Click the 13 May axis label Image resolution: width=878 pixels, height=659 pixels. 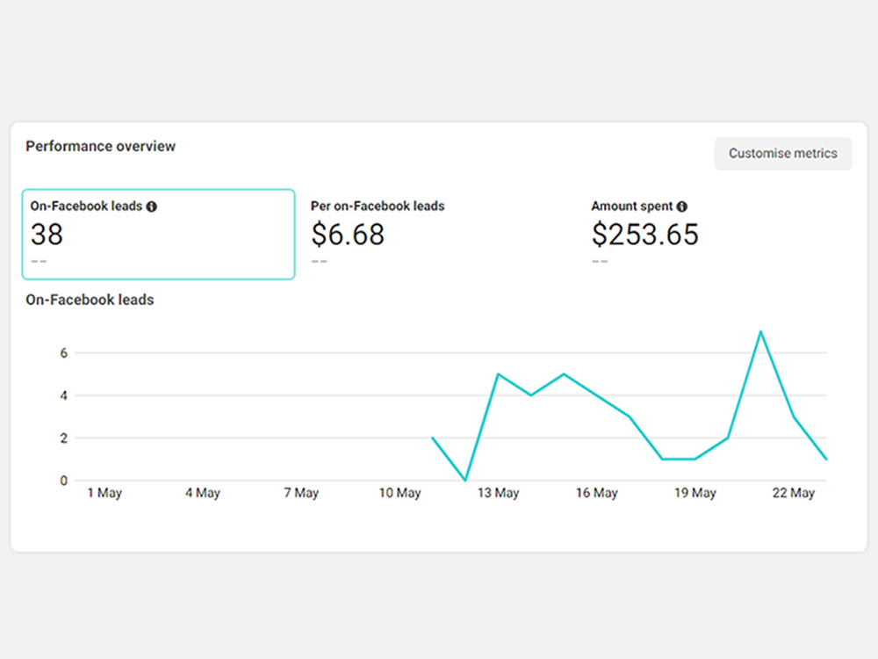[499, 493]
